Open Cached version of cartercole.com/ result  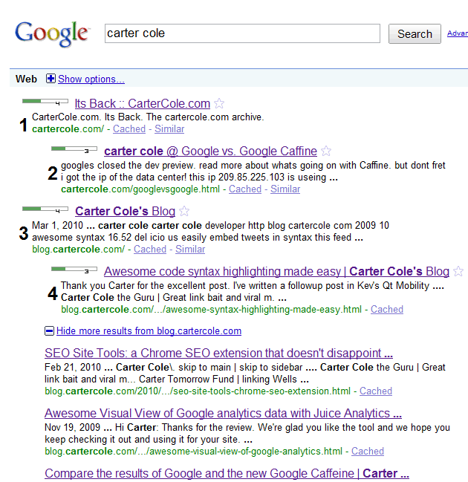(129, 129)
